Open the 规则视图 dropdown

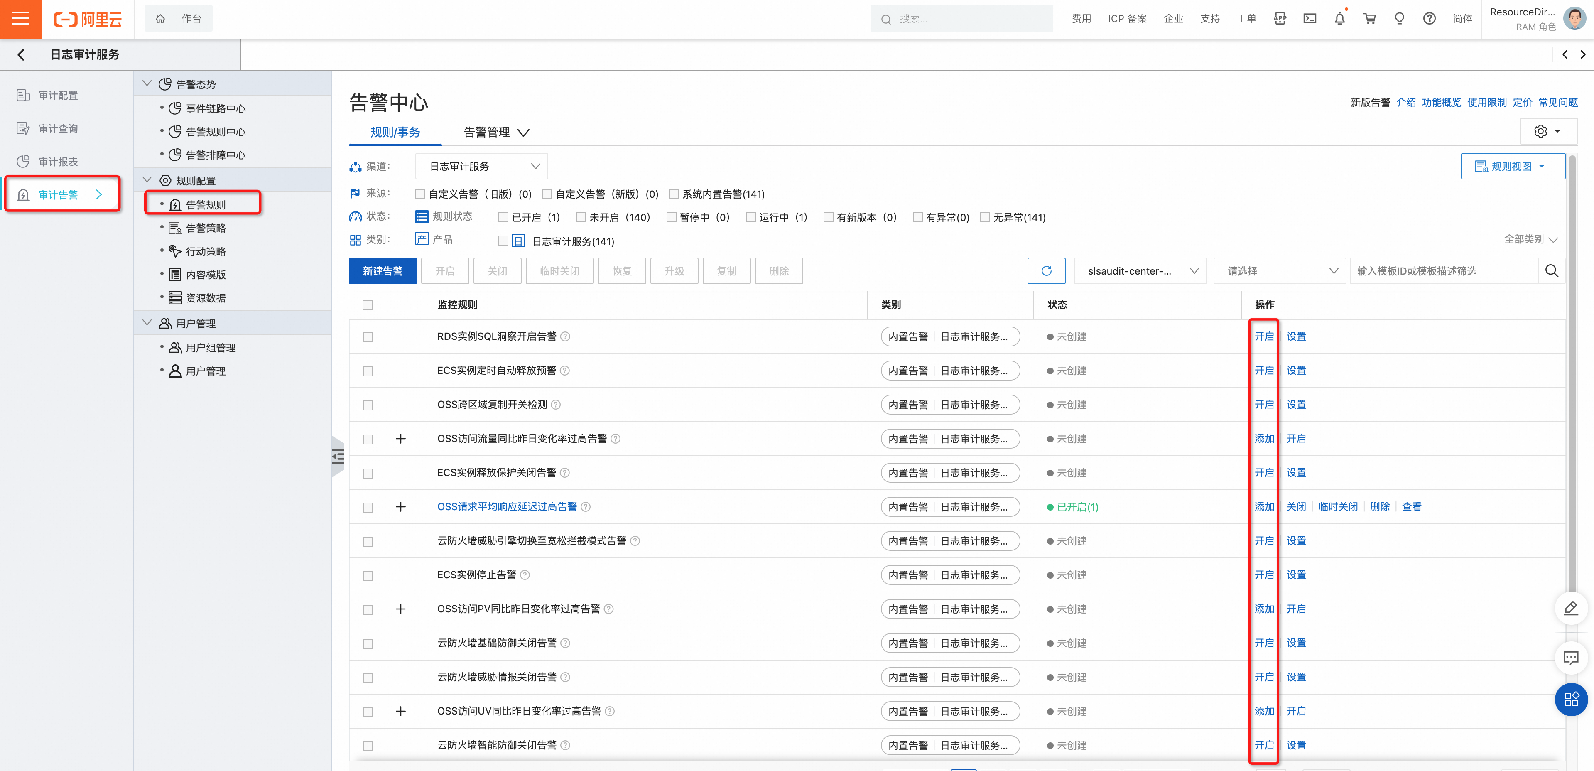(1512, 167)
